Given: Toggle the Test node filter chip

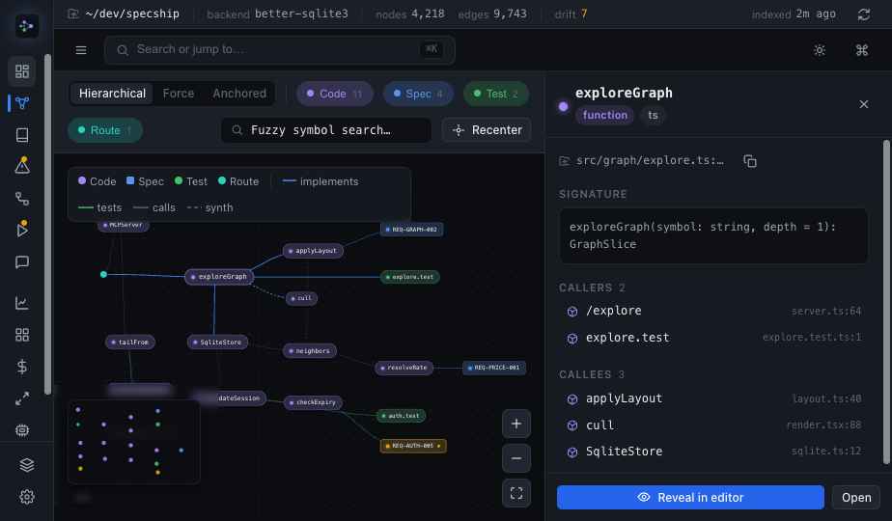Looking at the screenshot, I should (496, 94).
